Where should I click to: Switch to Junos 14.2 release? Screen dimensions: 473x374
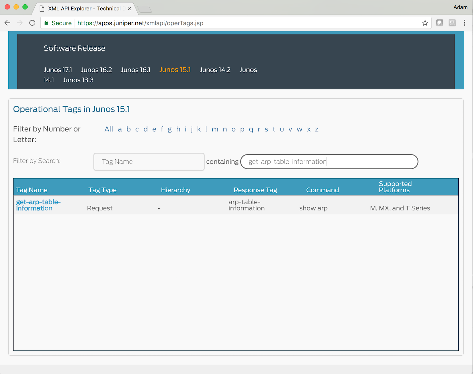click(215, 70)
